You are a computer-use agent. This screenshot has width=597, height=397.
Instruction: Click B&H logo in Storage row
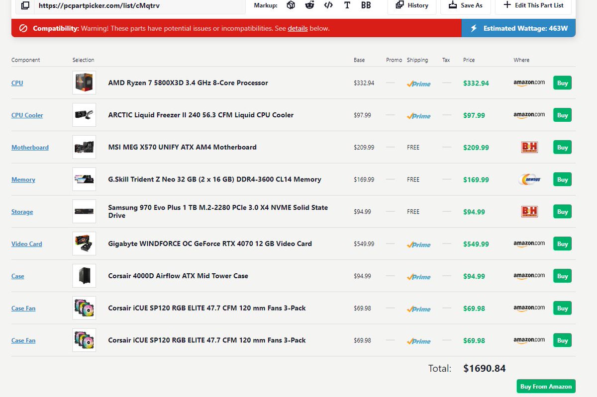click(529, 212)
